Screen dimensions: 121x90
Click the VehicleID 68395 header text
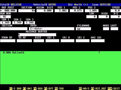[x=45, y=4]
